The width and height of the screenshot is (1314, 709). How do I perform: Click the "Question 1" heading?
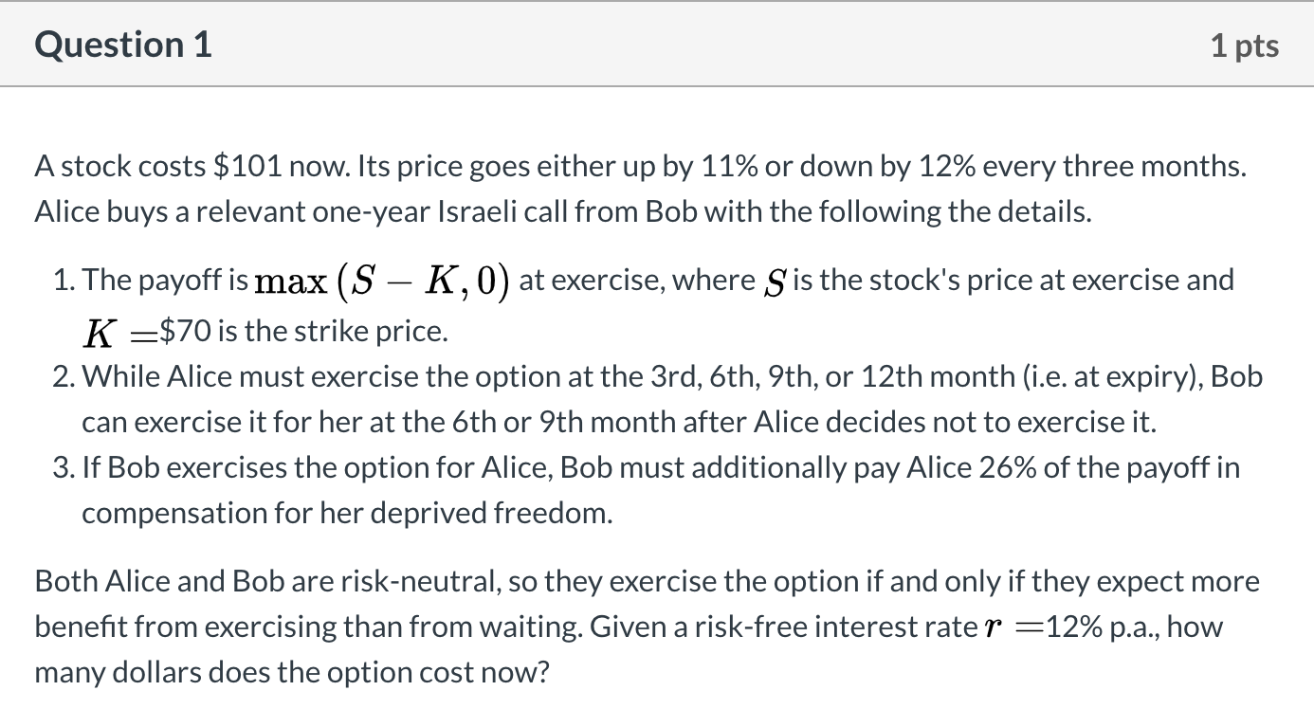click(x=123, y=45)
